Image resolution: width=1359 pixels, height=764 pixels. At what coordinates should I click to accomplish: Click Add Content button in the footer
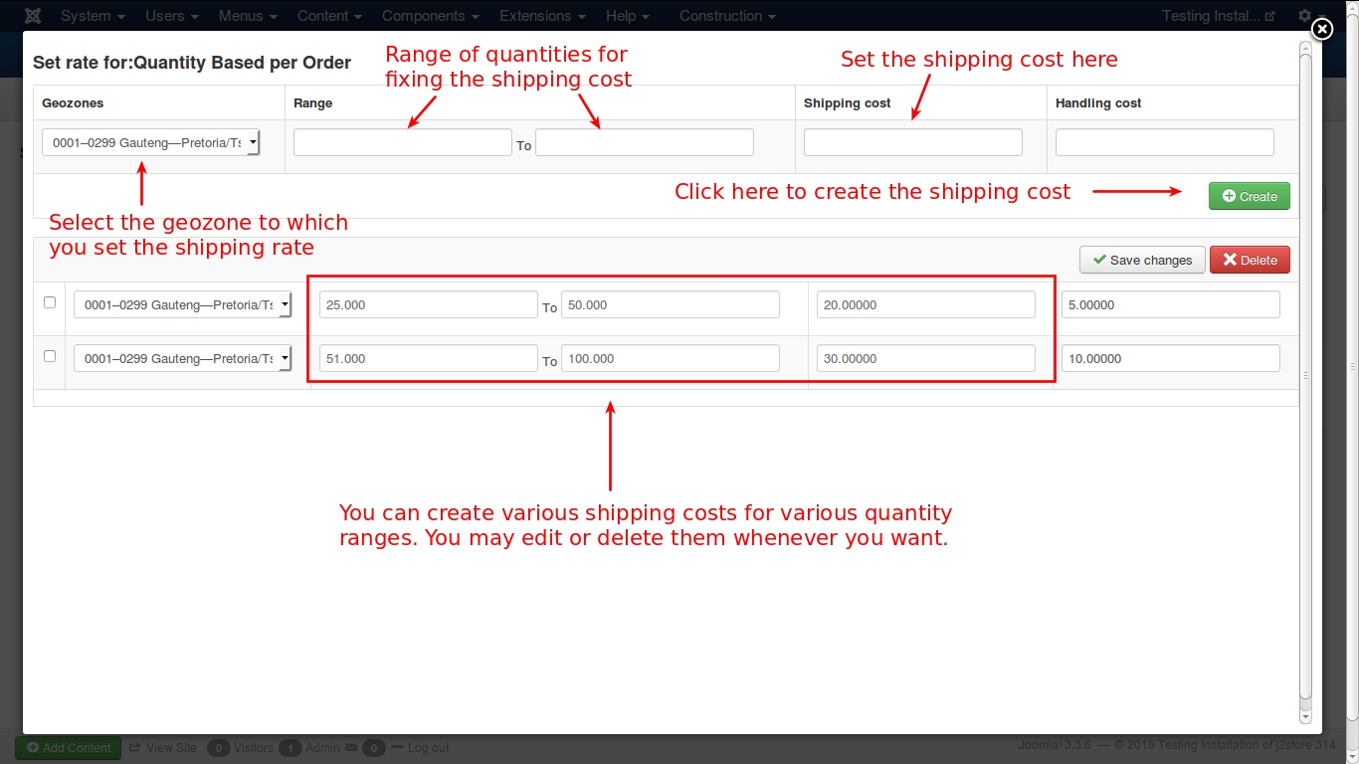tap(68, 748)
